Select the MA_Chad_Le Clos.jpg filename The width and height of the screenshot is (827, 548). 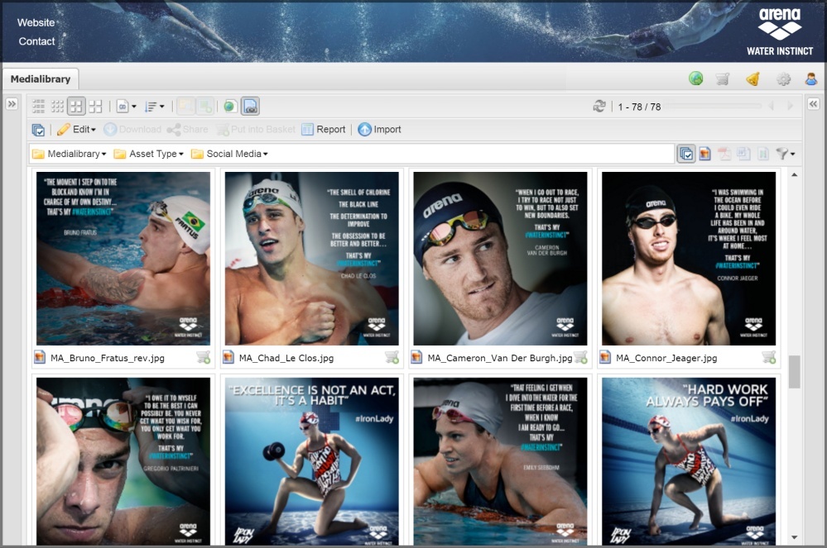[286, 358]
